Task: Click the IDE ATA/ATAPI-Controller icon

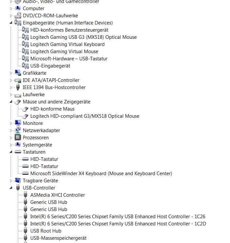Action: coord(18,80)
